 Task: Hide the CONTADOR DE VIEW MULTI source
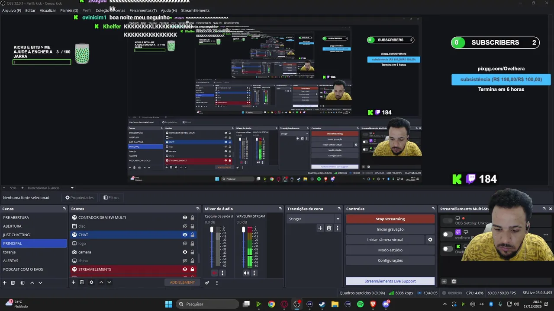click(185, 218)
